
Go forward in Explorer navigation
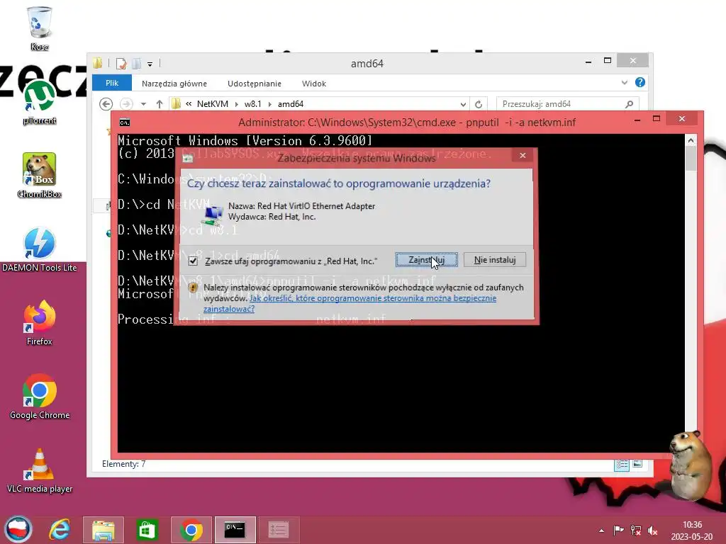(126, 104)
